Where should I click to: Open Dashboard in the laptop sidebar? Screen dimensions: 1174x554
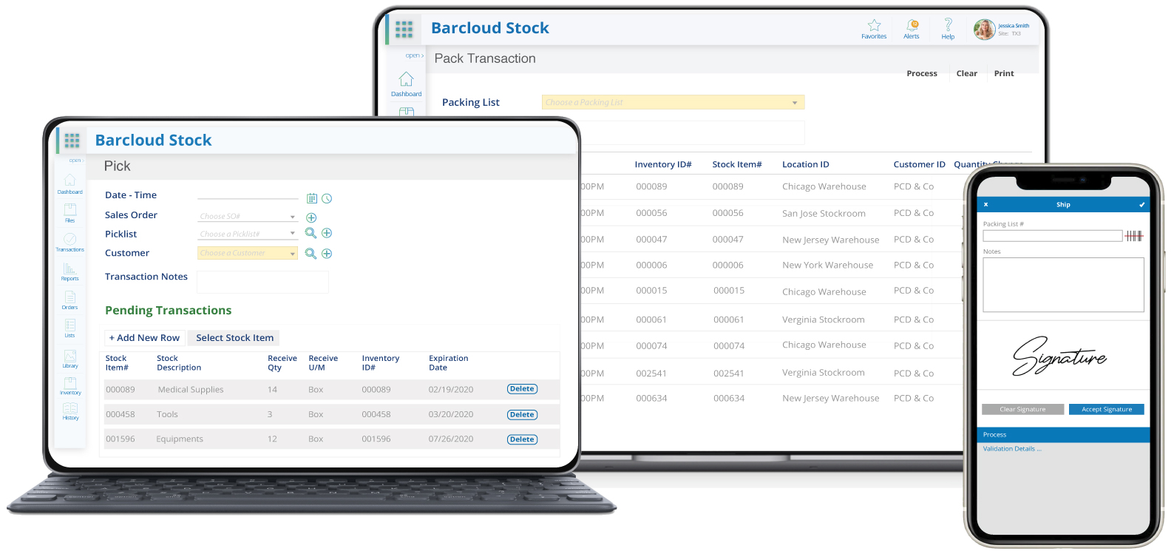coord(406,84)
